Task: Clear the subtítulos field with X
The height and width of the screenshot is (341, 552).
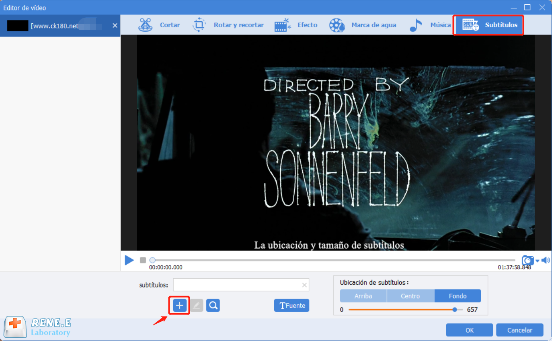Action: pos(304,285)
